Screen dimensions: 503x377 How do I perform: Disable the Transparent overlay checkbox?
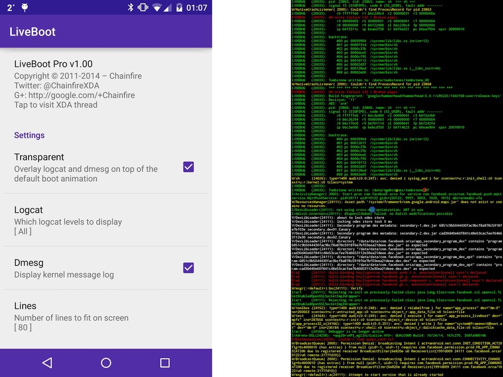[188, 167]
